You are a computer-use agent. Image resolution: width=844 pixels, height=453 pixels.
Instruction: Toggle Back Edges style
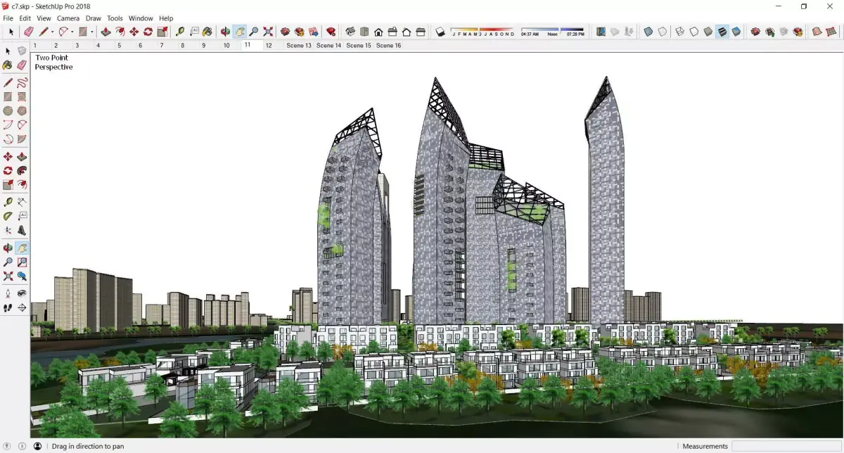pyautogui.click(x=663, y=32)
